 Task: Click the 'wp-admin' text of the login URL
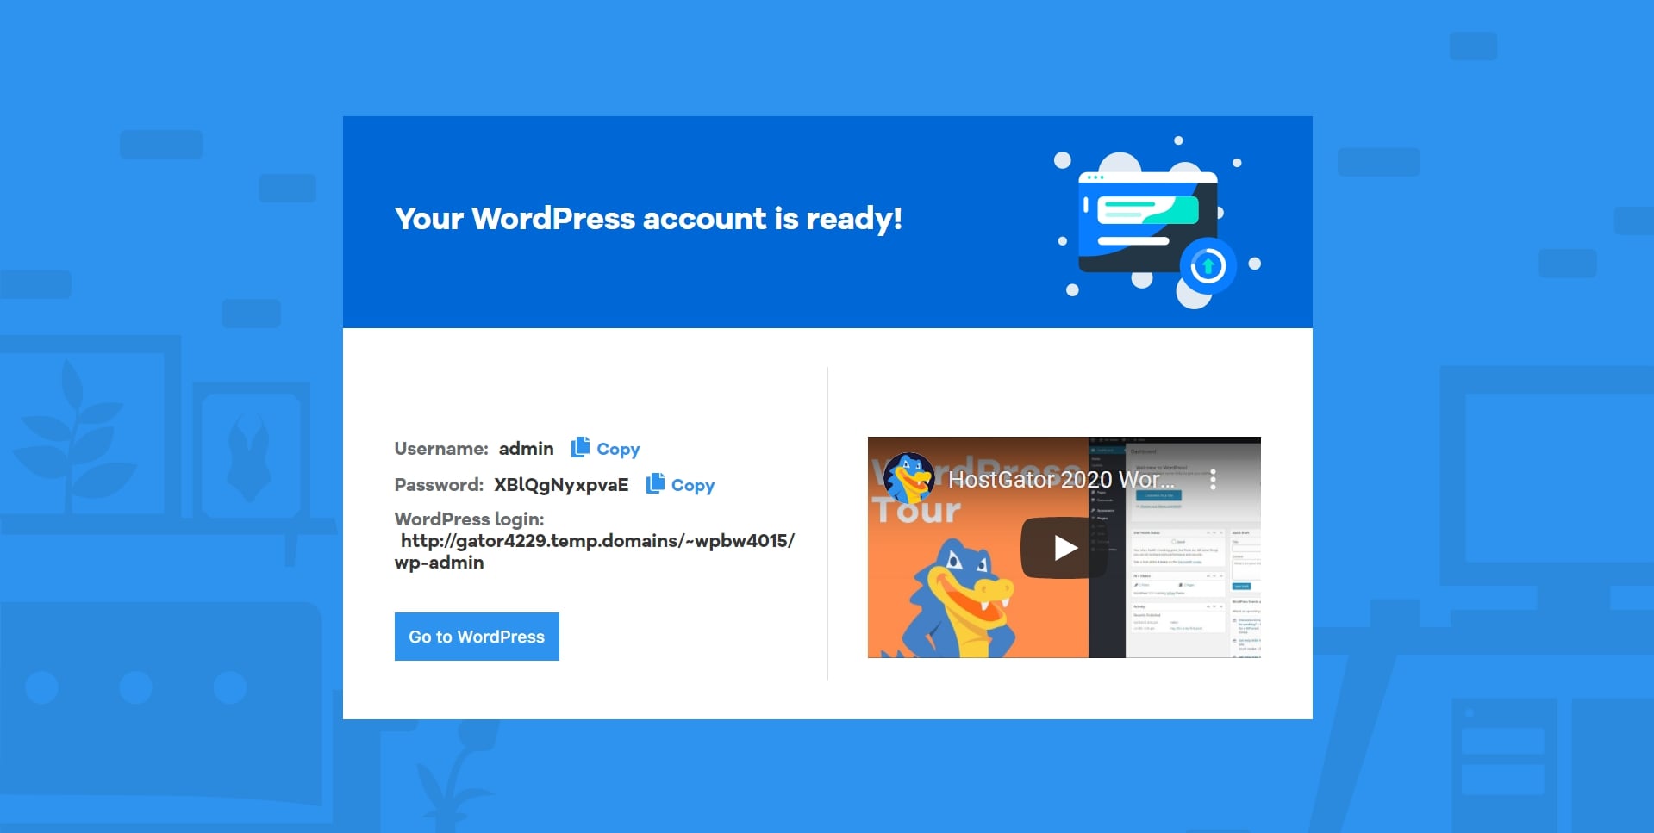(x=439, y=563)
